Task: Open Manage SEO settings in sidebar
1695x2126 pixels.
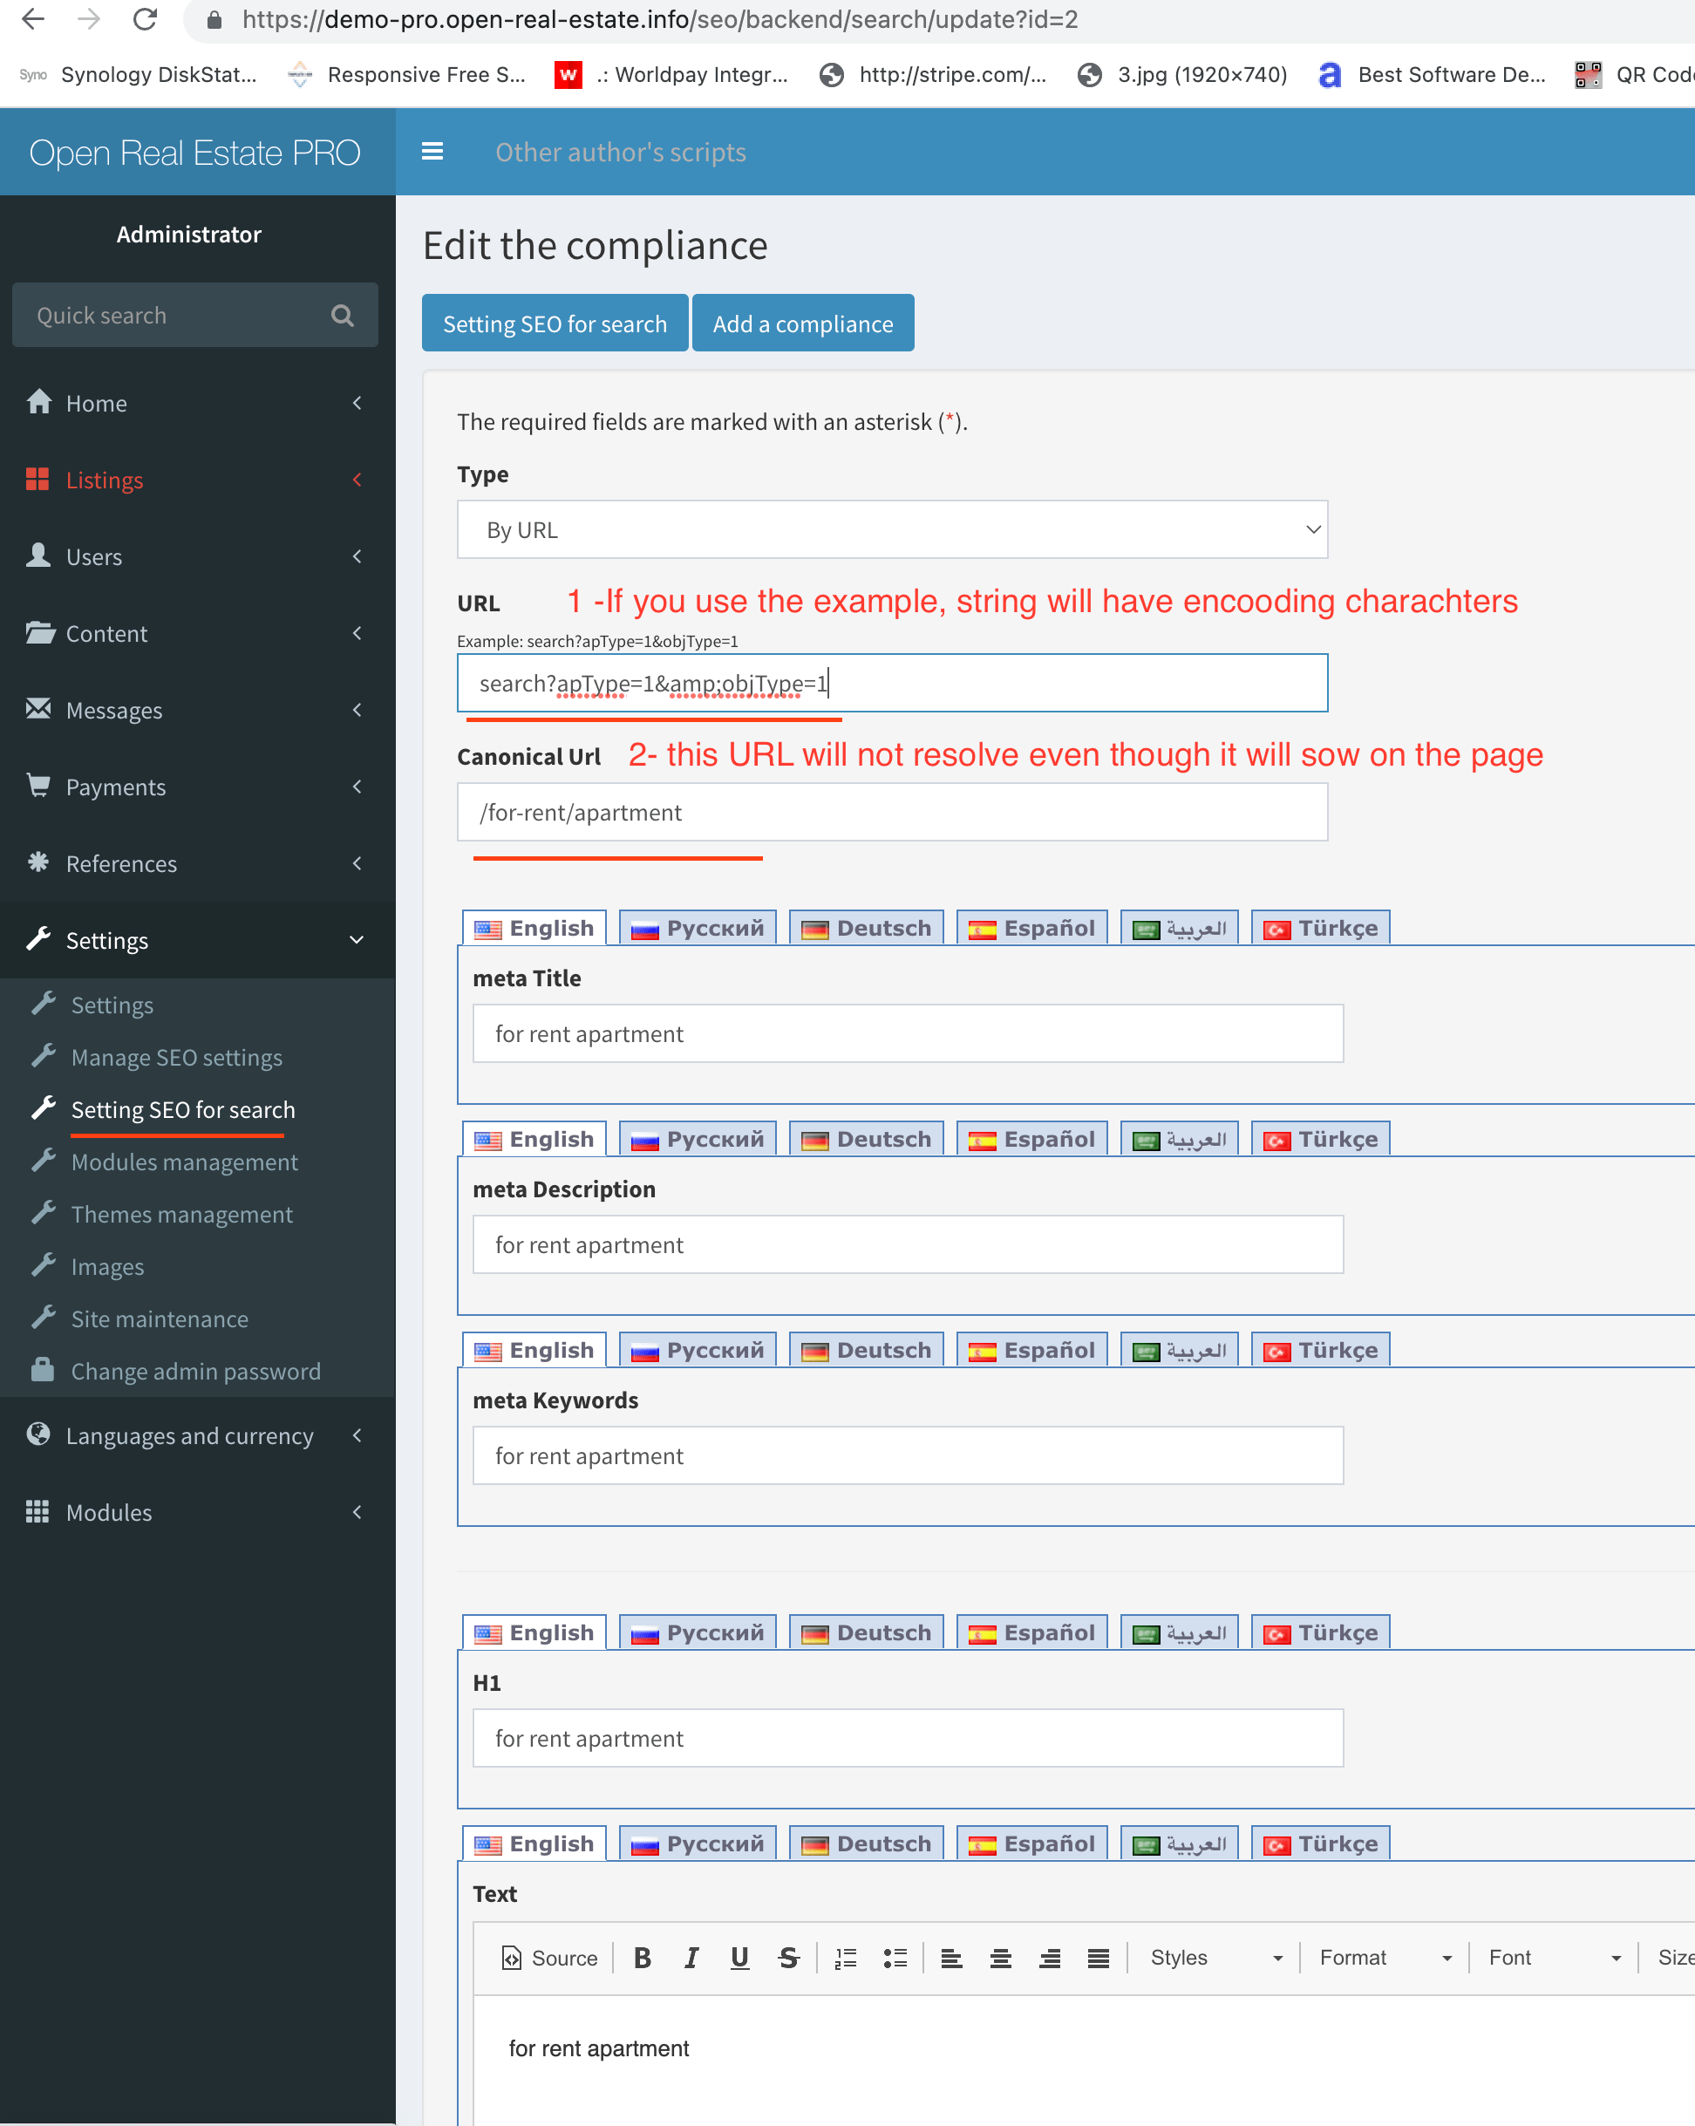Action: (176, 1057)
